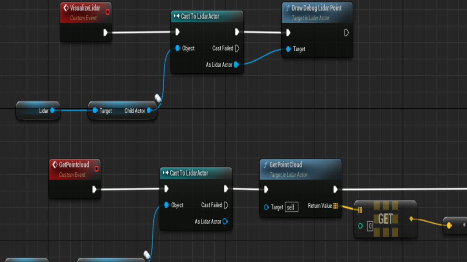Click the yellow array Return Value pin

coord(335,206)
